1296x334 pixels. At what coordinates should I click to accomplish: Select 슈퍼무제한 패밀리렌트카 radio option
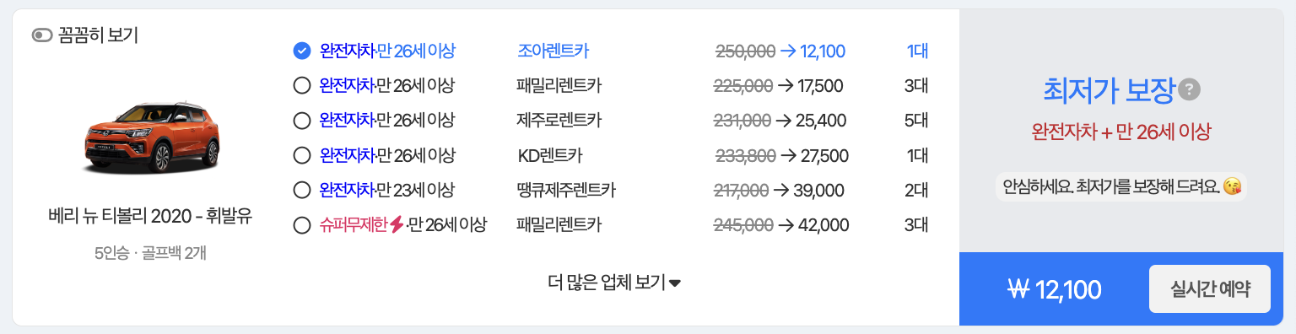click(302, 225)
